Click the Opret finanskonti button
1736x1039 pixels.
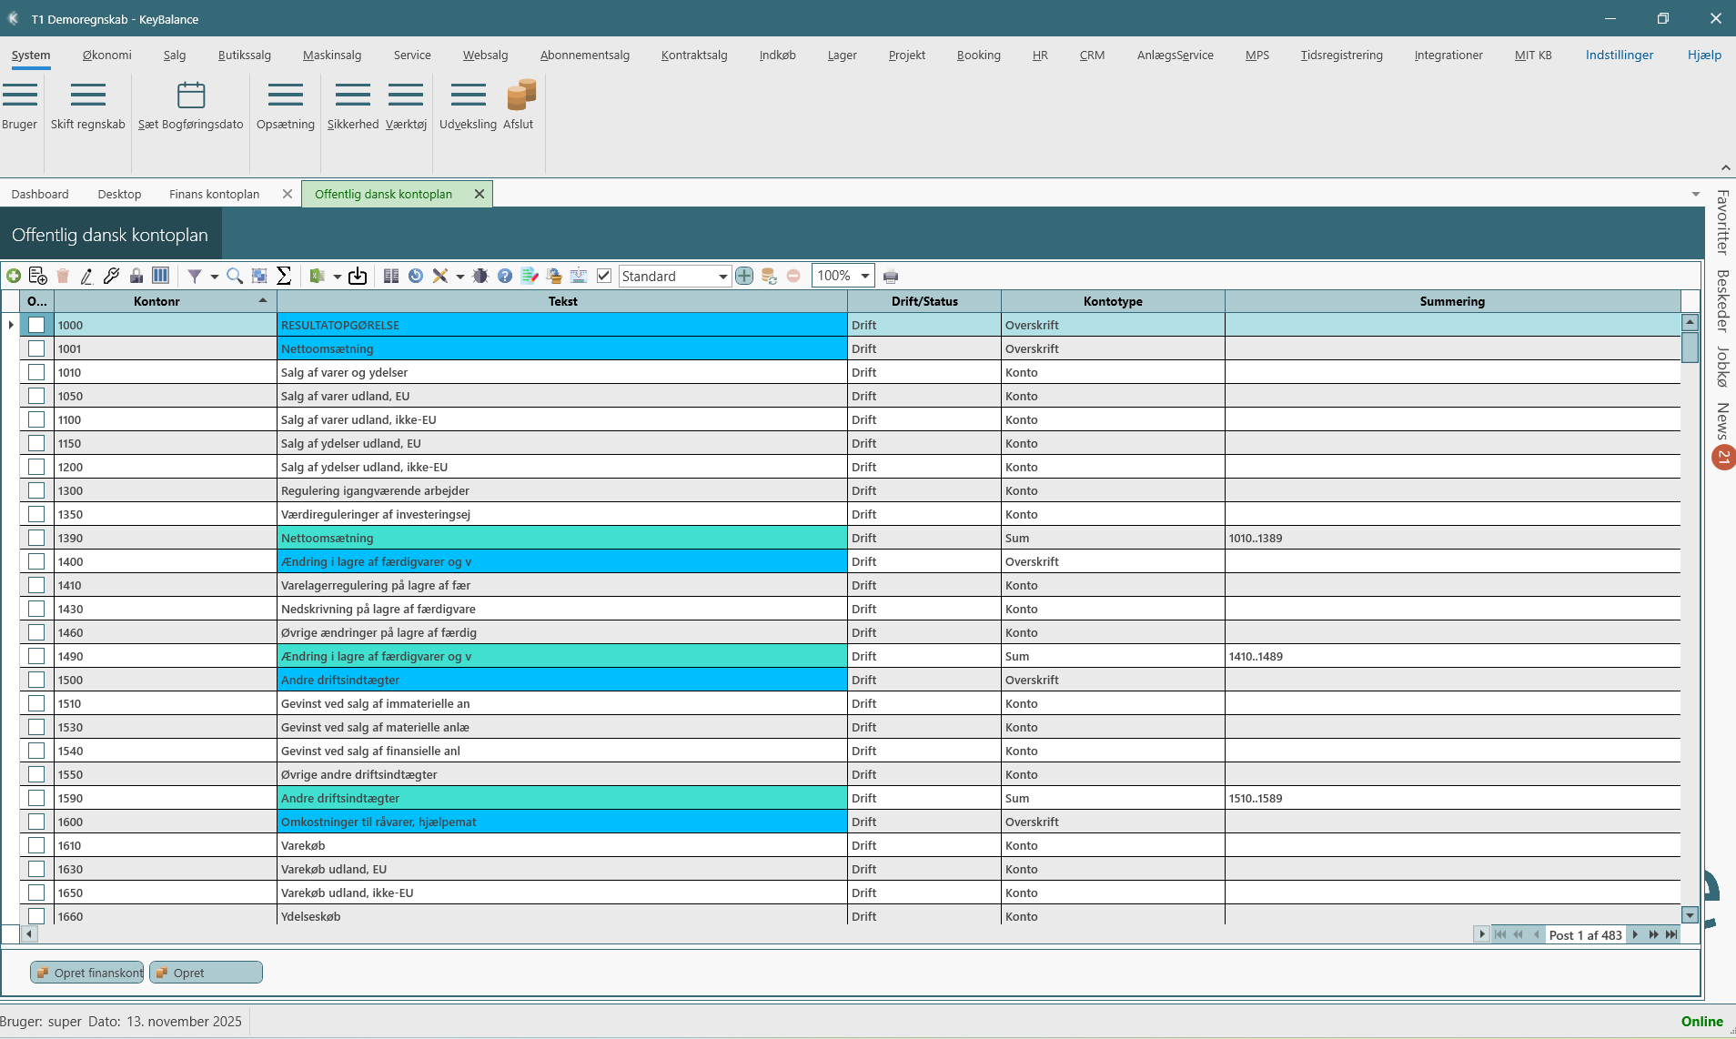coord(88,973)
